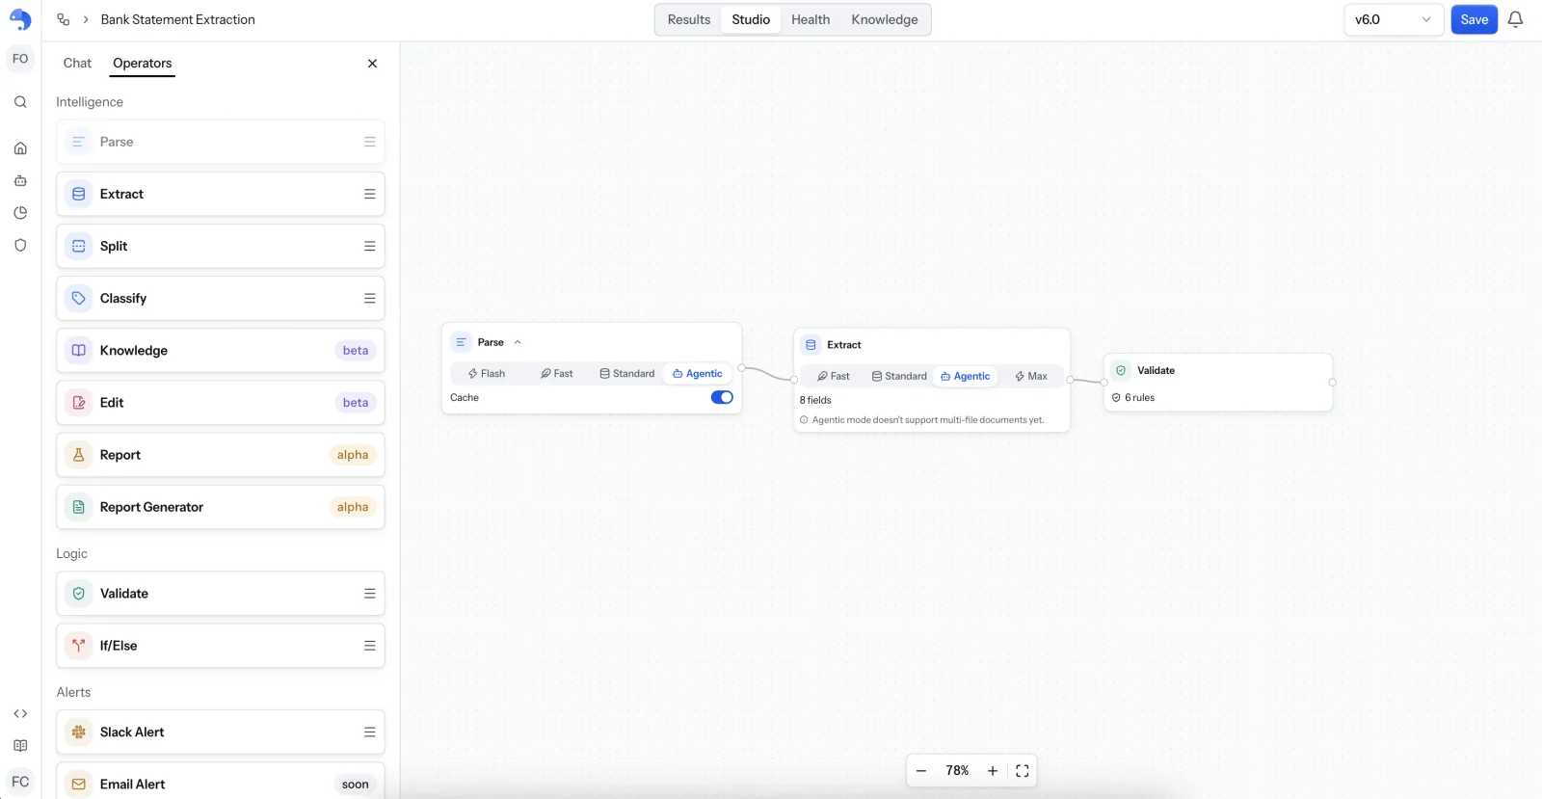
Task: Click the Bank Statement Extraction breadcrumb
Action: point(178,19)
